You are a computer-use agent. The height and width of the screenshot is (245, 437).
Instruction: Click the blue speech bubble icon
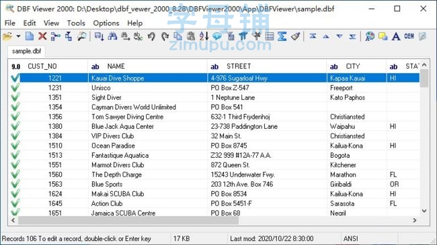[x=217, y=36]
